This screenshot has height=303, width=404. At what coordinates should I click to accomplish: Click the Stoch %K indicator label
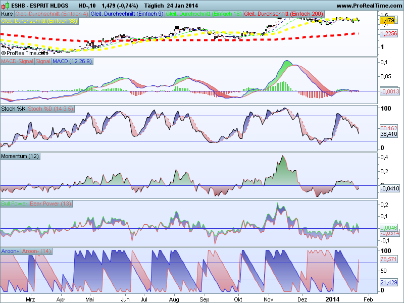tap(14, 109)
